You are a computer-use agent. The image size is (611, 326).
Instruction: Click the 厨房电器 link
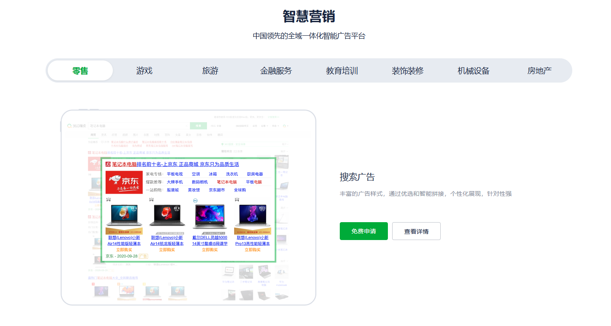[x=255, y=174]
